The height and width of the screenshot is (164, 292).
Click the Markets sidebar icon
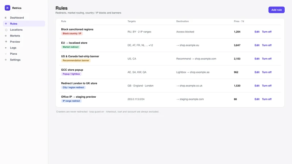tap(6, 36)
